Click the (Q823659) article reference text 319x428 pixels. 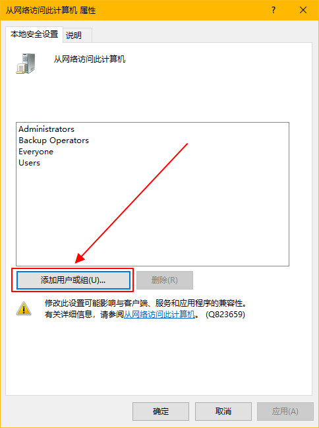point(225,315)
